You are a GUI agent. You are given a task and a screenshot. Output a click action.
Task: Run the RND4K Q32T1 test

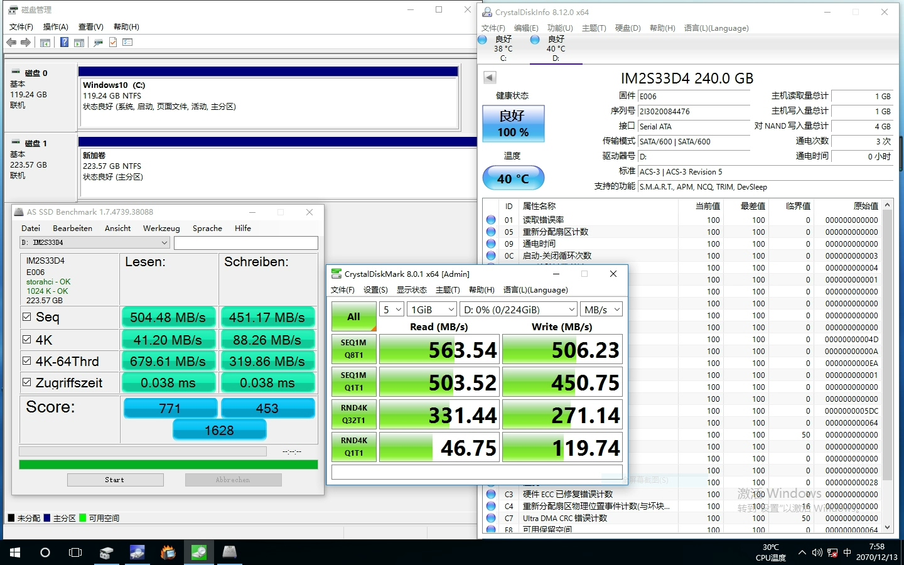[353, 414]
